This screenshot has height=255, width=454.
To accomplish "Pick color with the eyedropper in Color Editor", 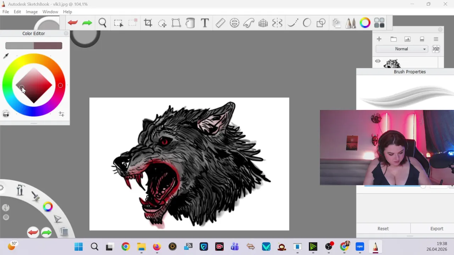I will click(x=6, y=56).
